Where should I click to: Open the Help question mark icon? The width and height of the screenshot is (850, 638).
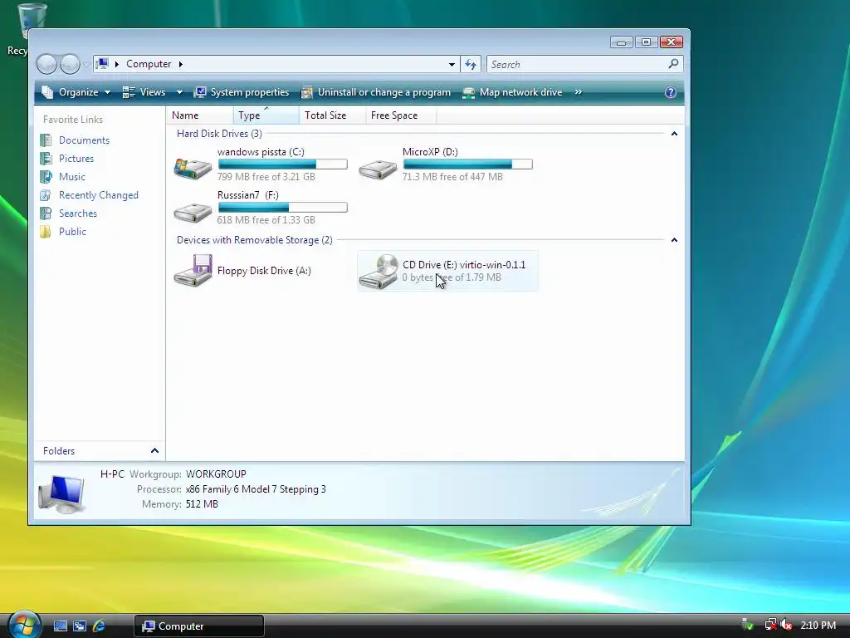[670, 92]
